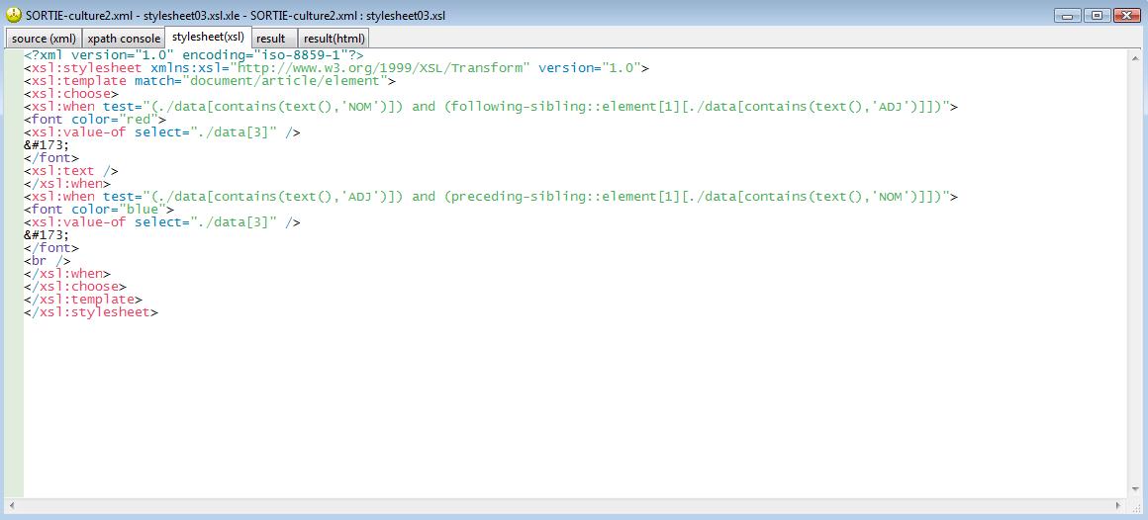Click the <xsl:text /> line
Viewport: 1148px width, 520px height.
pyautogui.click(x=70, y=171)
